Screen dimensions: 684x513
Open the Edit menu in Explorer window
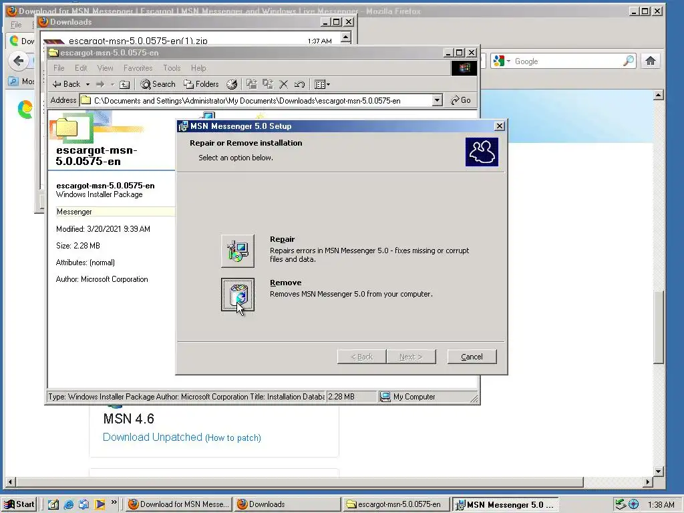[x=81, y=68]
